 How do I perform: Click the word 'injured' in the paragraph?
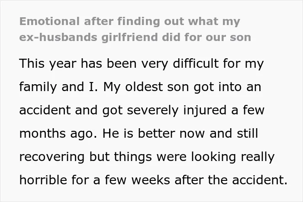(205, 110)
